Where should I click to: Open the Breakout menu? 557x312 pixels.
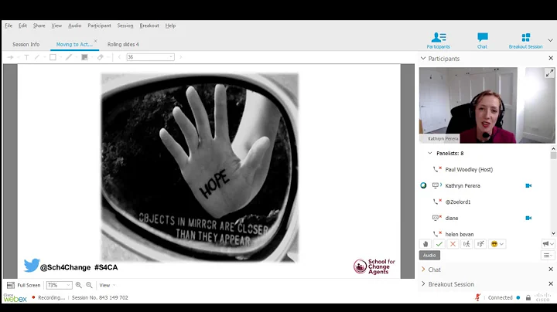coord(149,25)
